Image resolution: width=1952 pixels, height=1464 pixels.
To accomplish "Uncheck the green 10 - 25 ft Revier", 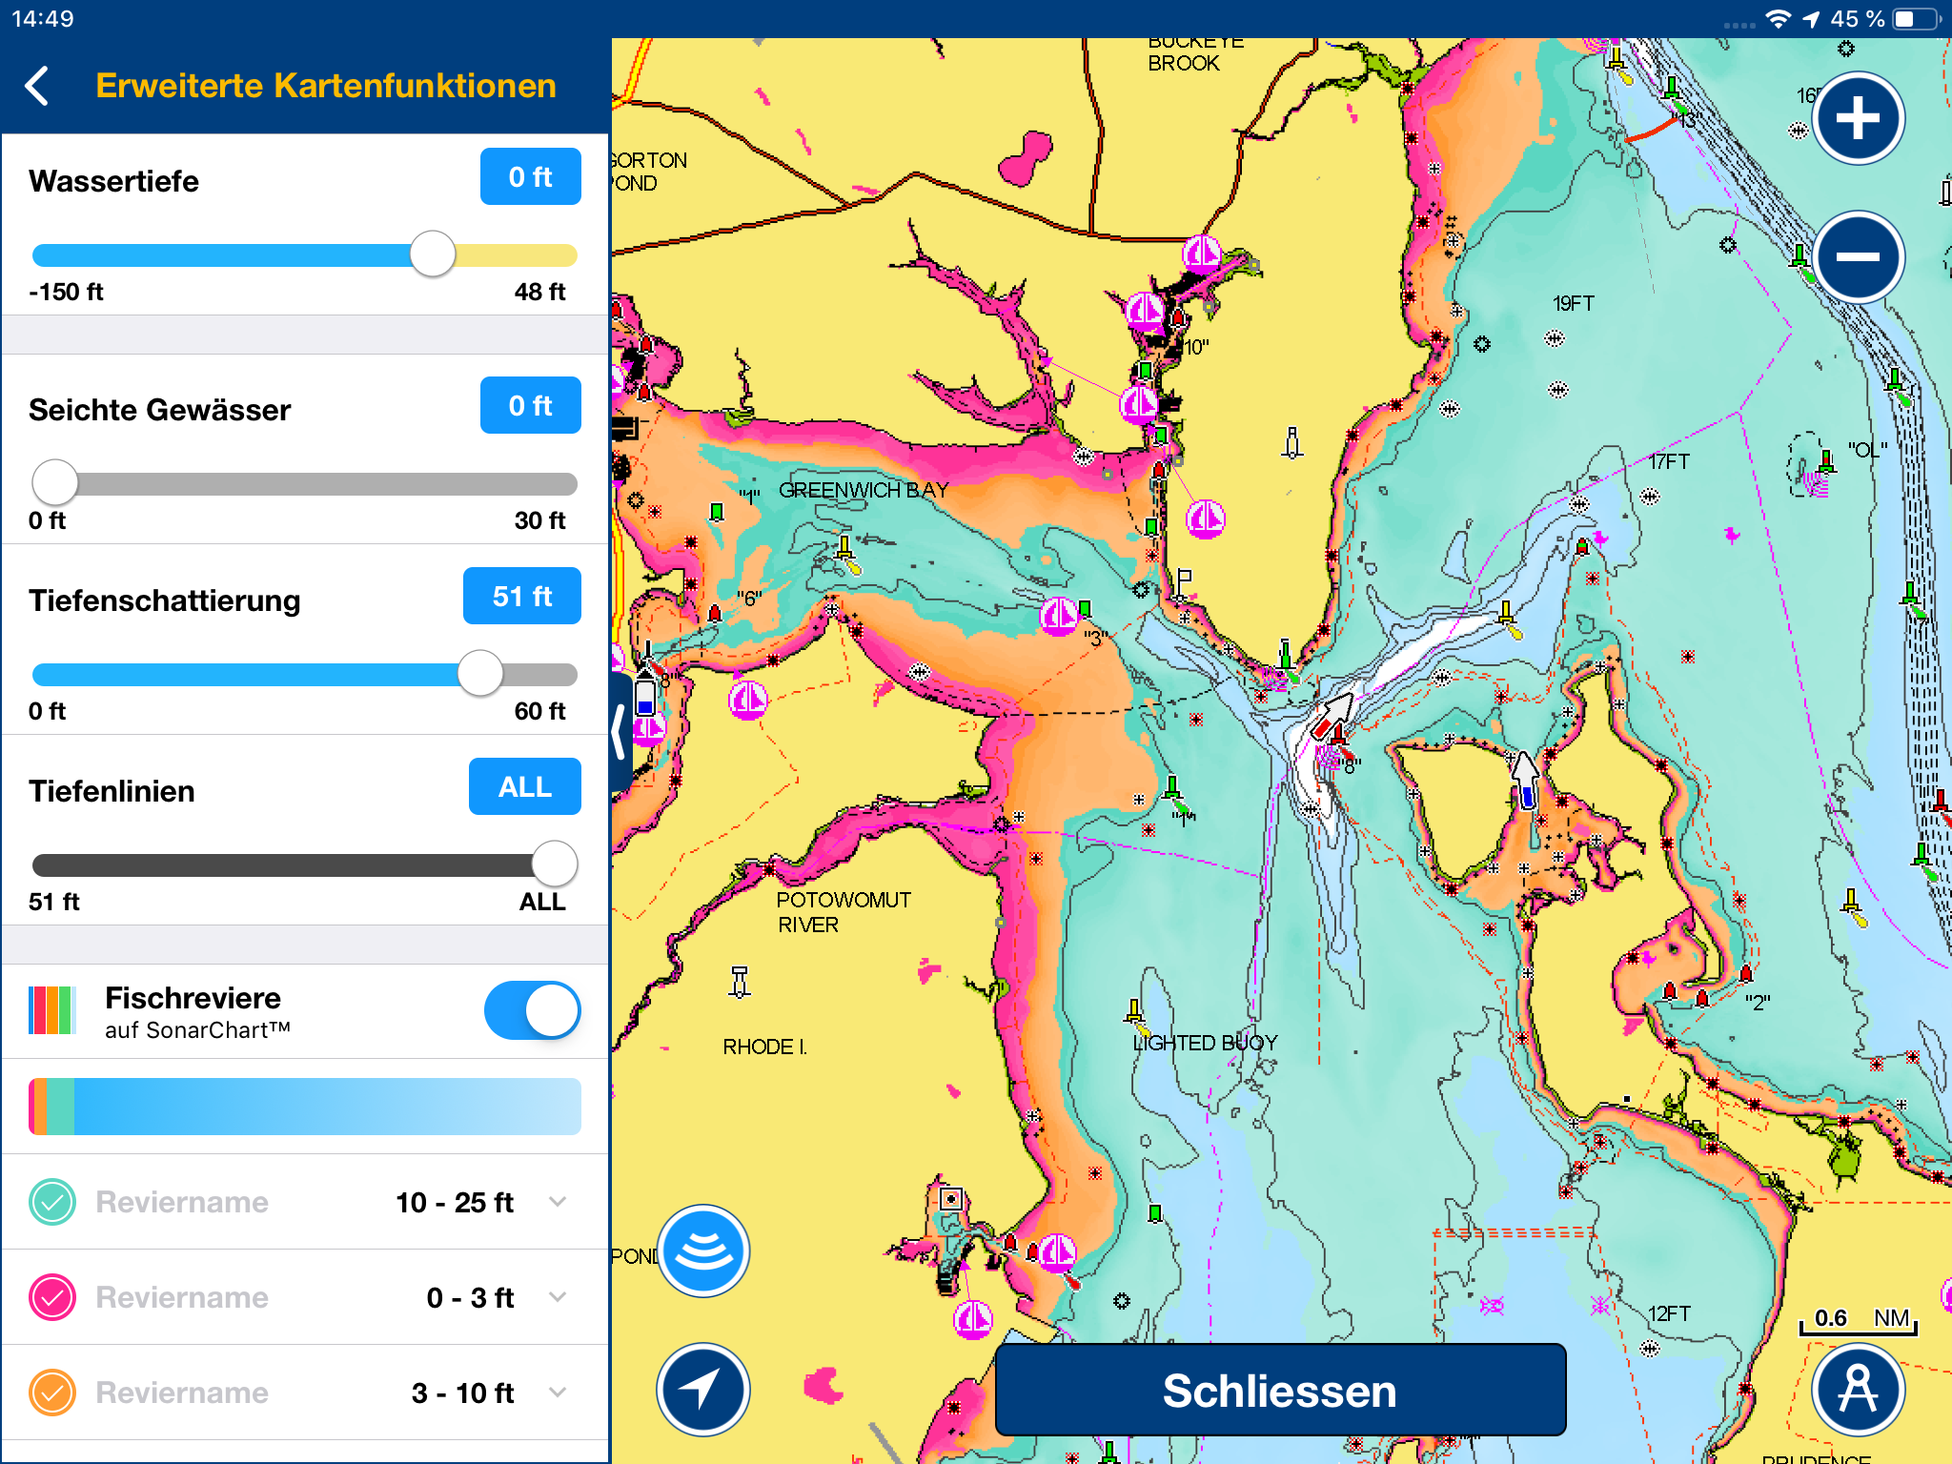I will [x=52, y=1202].
